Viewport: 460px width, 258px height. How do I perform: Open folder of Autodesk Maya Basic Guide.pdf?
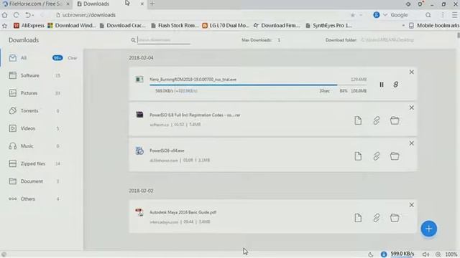tap(395, 218)
